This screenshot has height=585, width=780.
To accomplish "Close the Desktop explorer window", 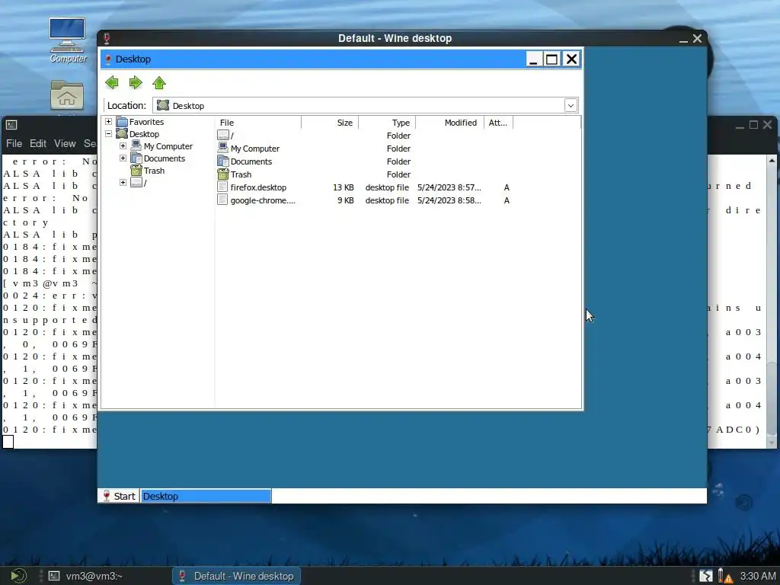I will point(571,59).
